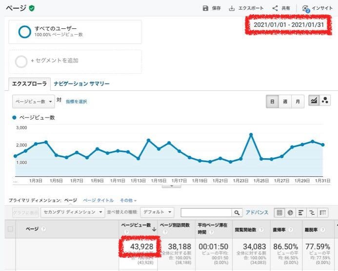Expand the その他 dimension dropdown
Viewport: 338px width, 271px height.
pyautogui.click(x=128, y=201)
